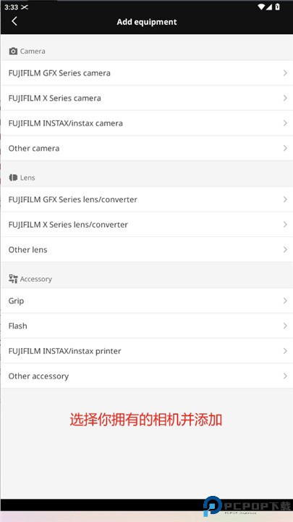Select FUJIFILM X Series camera
Screen dimensions: 293x522
coord(146,98)
